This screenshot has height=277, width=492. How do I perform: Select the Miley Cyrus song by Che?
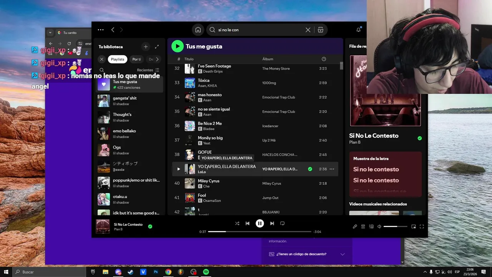tap(209, 181)
